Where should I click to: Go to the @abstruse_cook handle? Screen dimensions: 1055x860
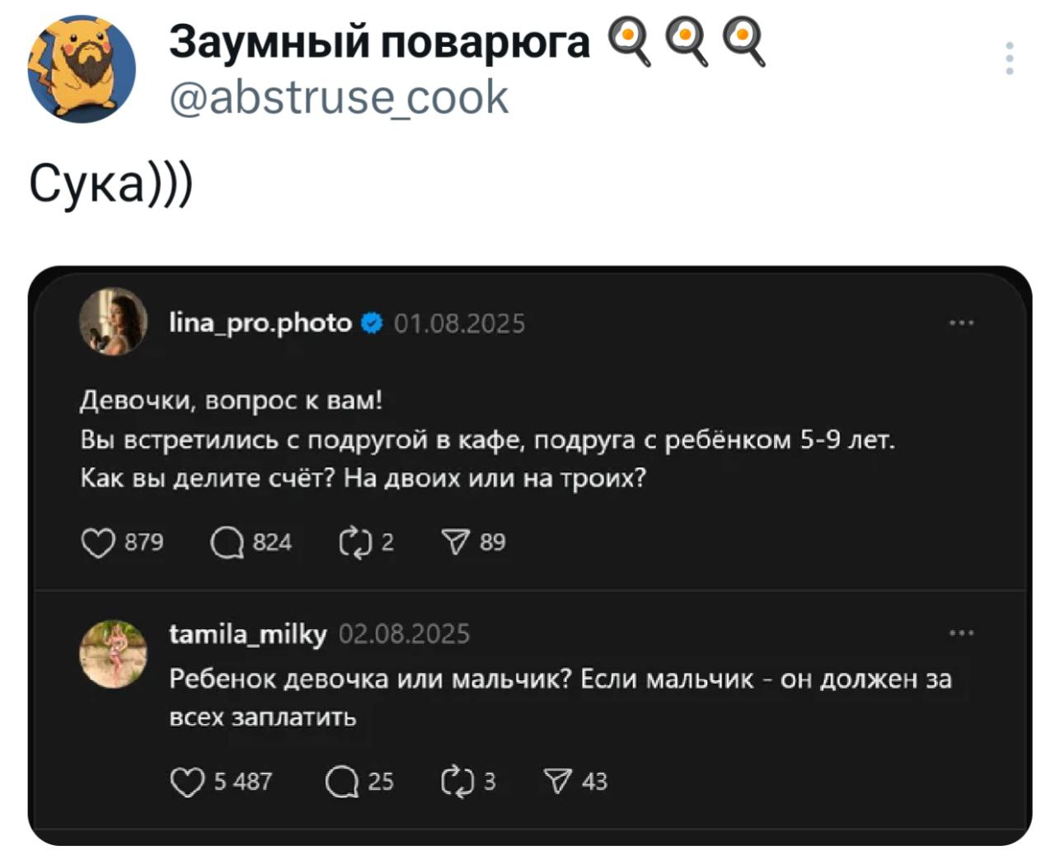[x=339, y=97]
